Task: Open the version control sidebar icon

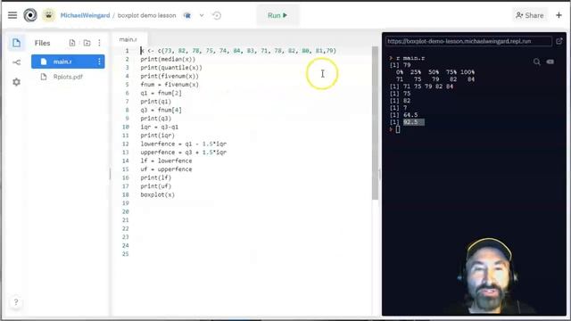Action: (x=16, y=62)
